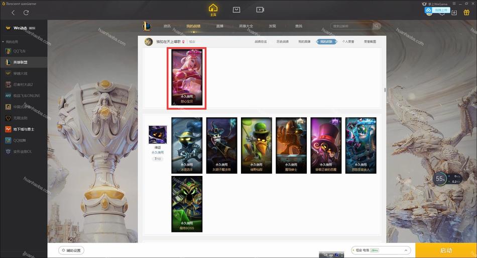Screen dimensions: 477x258
Task: Select 忍者村大战2 in the sidebar
Action: coord(24,84)
